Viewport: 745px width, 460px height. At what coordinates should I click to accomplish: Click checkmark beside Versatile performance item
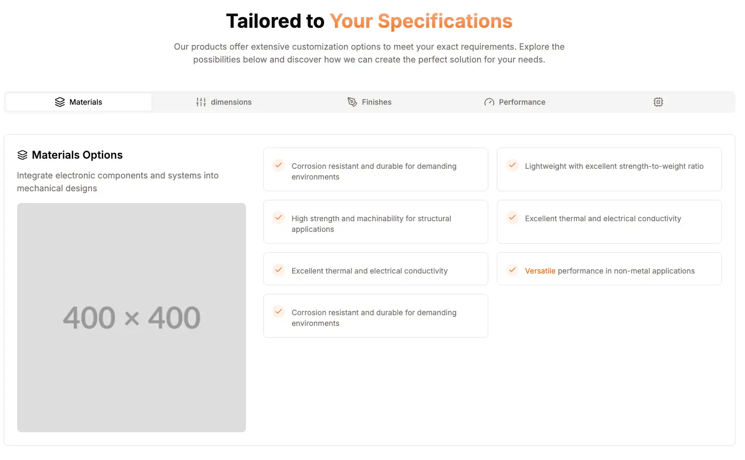point(512,270)
